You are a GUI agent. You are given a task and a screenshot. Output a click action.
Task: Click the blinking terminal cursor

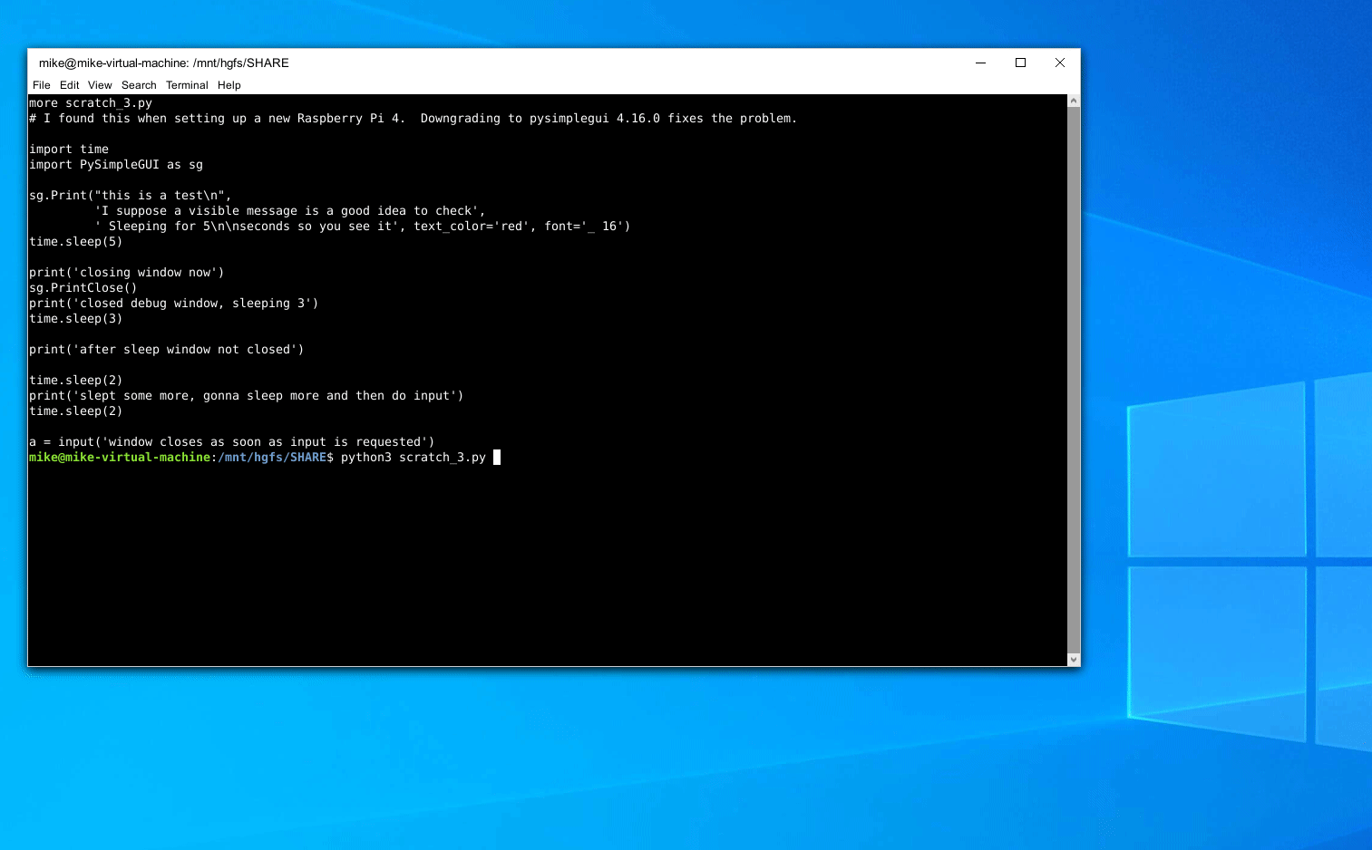496,457
